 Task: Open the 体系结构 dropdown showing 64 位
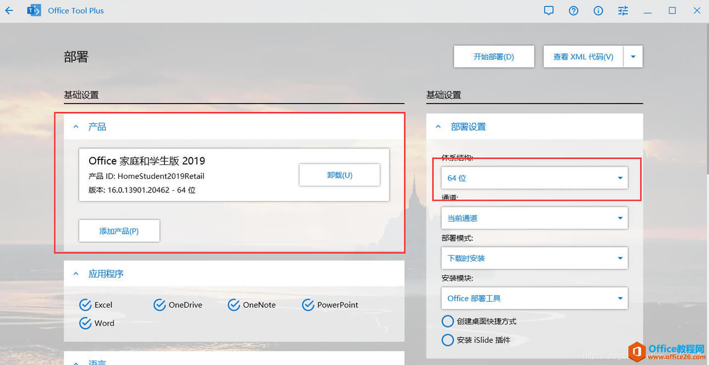[x=534, y=178]
